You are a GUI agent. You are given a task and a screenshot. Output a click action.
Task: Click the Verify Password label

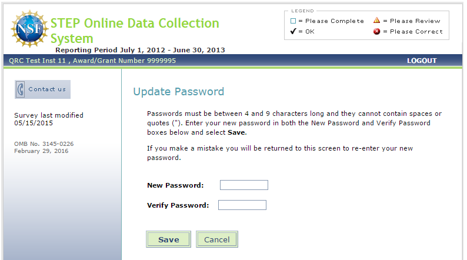point(178,205)
